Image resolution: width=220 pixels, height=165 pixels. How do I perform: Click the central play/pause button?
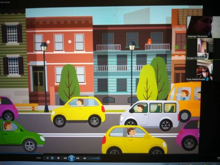[72, 158]
